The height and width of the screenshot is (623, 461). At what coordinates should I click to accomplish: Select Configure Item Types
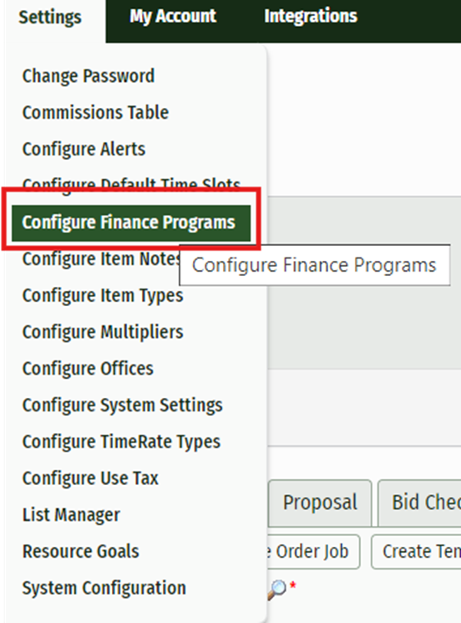tap(103, 295)
